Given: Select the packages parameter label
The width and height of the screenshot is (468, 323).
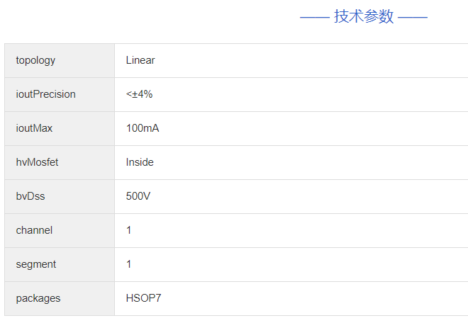Looking at the screenshot, I should [38, 298].
